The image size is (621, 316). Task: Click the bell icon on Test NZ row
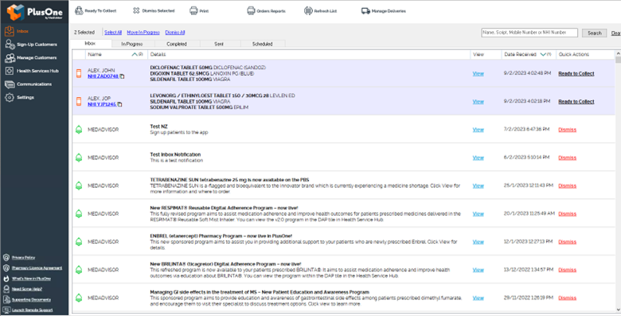79,130
